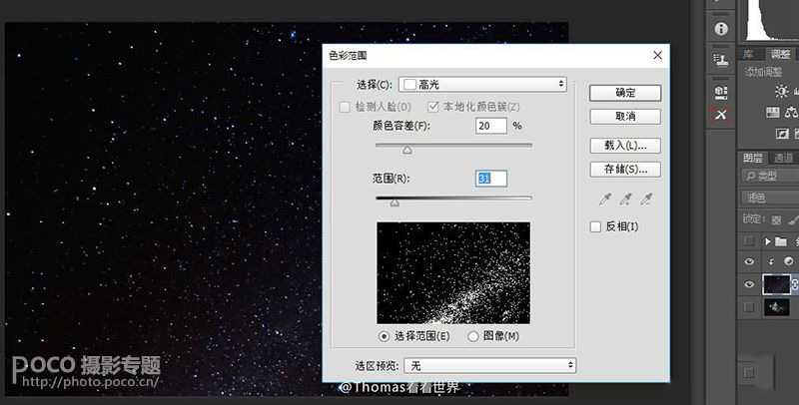Click the 颜色容差 fuzziness slider handle
This screenshot has height=405, width=799.
[x=407, y=150]
